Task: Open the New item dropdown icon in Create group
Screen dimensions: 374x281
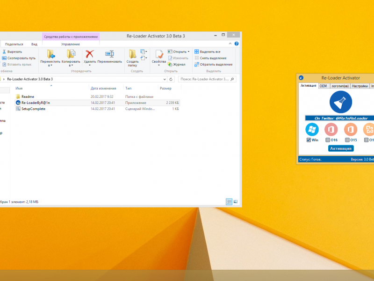Action: pos(144,52)
